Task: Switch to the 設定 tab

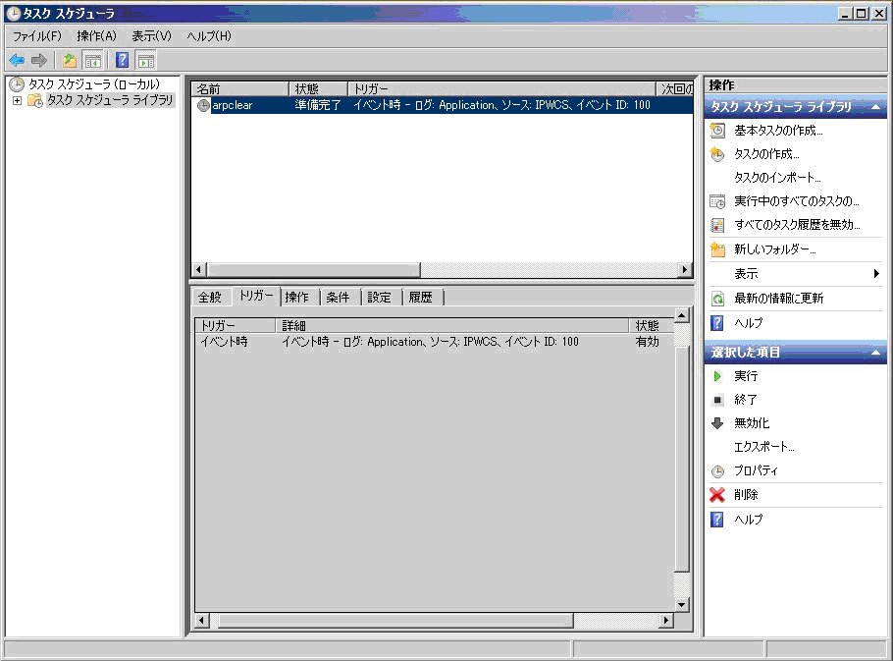Action: 380,297
